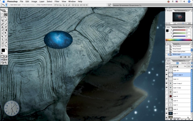The image size is (193, 121).
Task: Open the Layer menu
Action: click(x=42, y=2)
